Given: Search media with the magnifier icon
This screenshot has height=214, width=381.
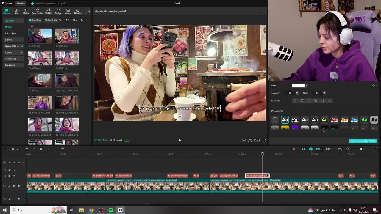Looking at the screenshot, I should pos(60,20).
